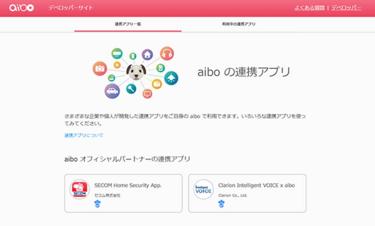Click the aibo の連携アプリ heading
375x226 pixels.
(244, 72)
